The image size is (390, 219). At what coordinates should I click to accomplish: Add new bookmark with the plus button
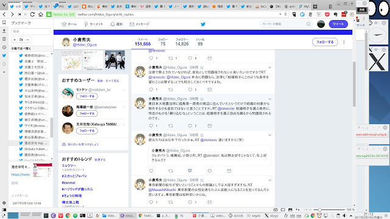point(15,40)
